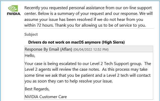The width and height of the screenshot is (160, 101).
Task: Click the within 72 hours text
Action: (x=39, y=25)
